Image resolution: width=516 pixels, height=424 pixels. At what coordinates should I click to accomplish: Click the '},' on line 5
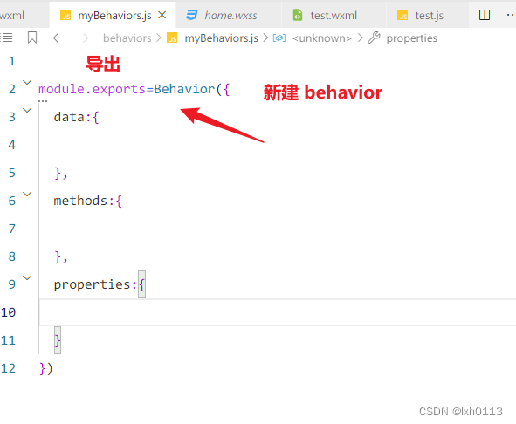(61, 174)
